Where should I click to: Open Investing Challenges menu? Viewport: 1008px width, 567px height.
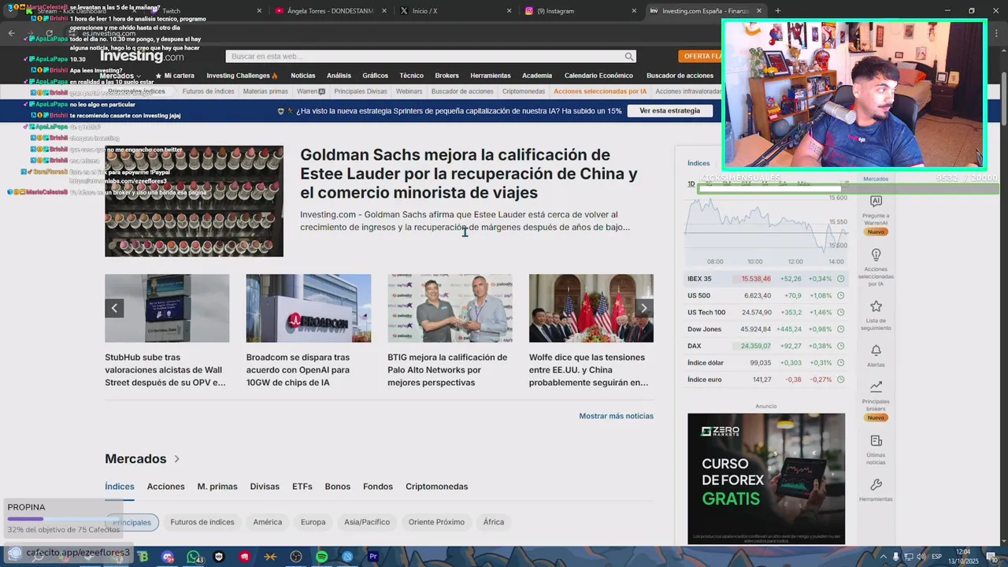tap(242, 76)
